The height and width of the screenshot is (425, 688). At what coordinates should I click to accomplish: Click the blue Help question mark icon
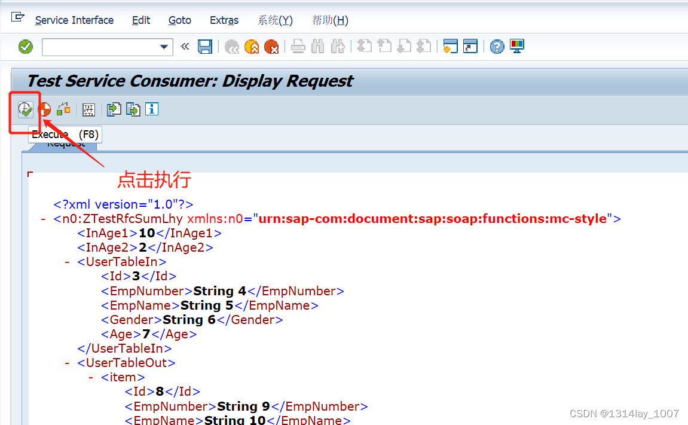[x=497, y=47]
